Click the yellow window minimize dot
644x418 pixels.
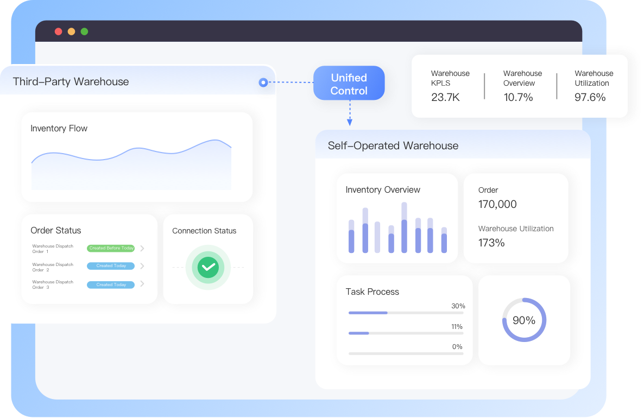pos(72,31)
